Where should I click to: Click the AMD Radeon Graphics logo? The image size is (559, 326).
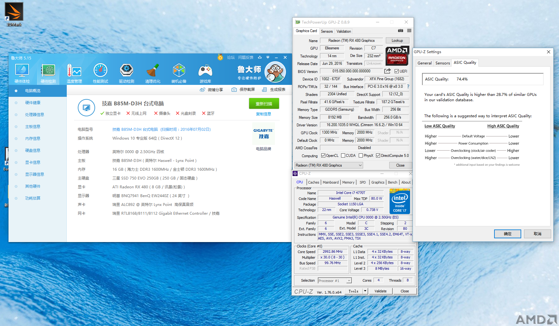coord(397,56)
